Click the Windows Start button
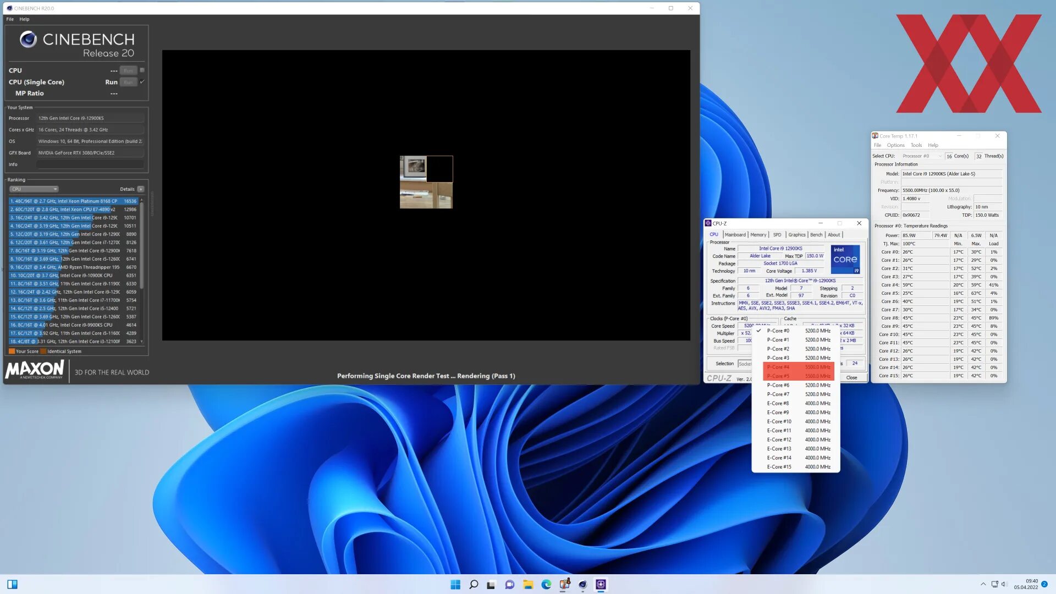The width and height of the screenshot is (1056, 594). click(x=455, y=585)
